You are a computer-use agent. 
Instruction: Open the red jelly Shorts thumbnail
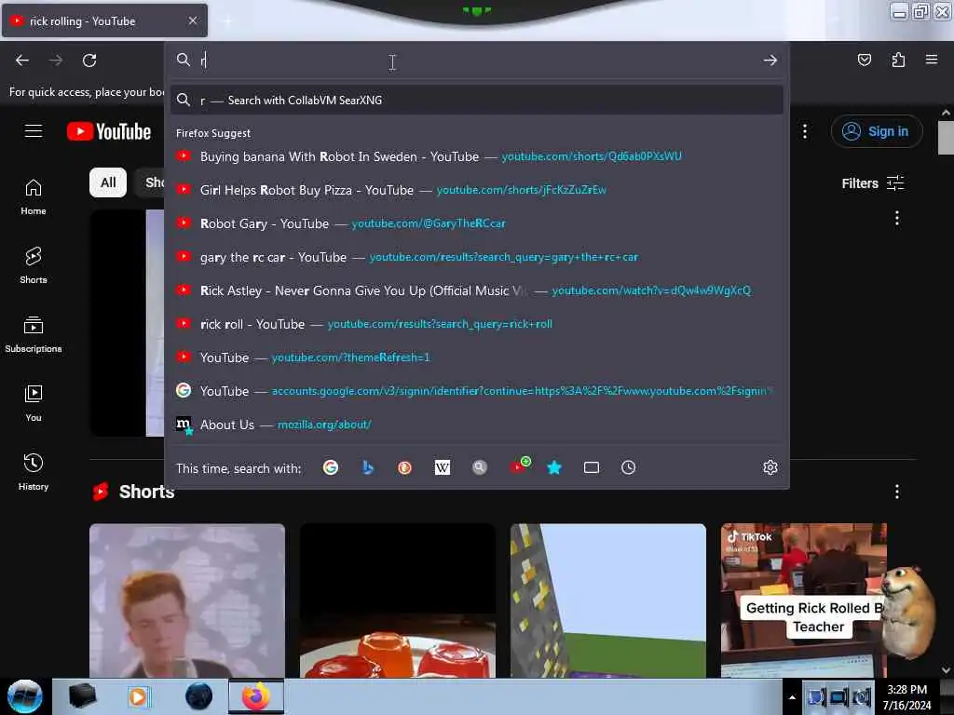click(x=398, y=600)
